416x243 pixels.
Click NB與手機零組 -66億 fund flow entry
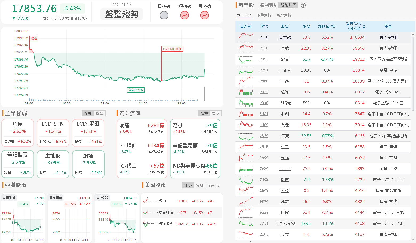pyautogui.click(x=195, y=169)
